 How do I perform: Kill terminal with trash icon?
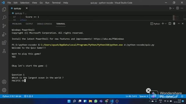coord(174,24)
